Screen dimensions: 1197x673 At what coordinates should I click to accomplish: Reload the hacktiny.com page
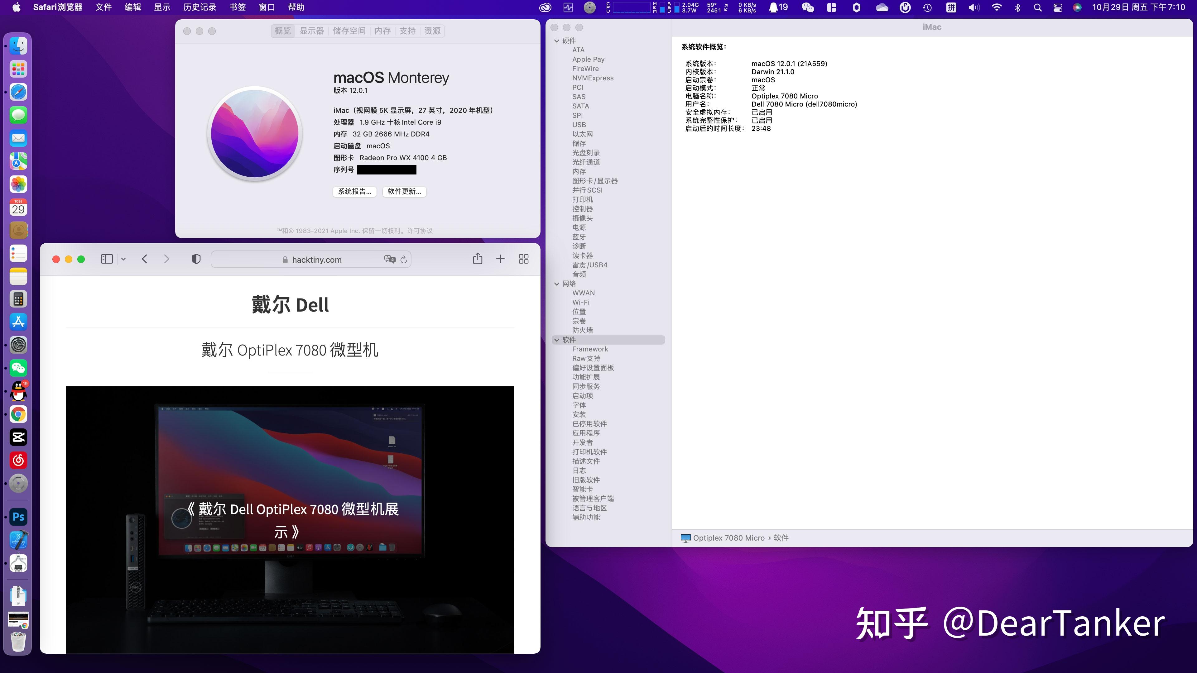tap(403, 259)
